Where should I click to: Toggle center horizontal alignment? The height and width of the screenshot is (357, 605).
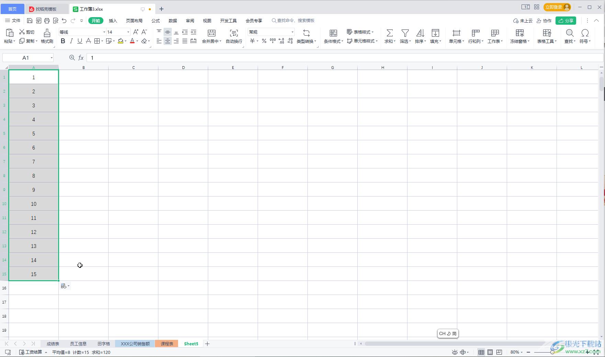pos(167,41)
